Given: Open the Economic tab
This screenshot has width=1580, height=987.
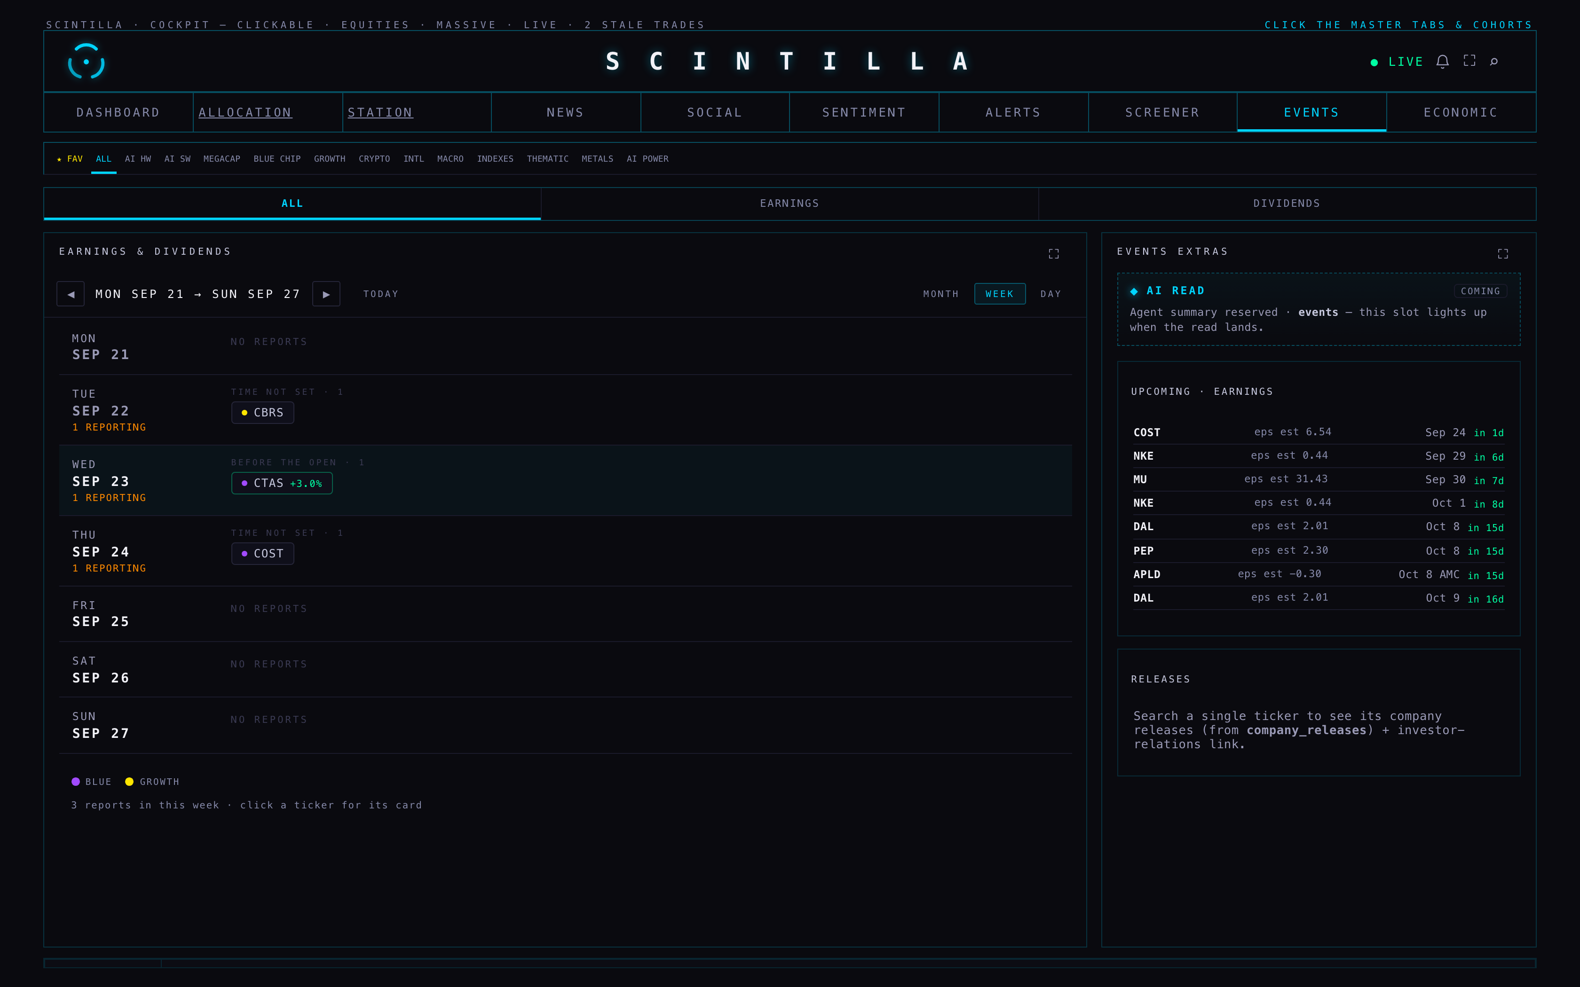Looking at the screenshot, I should point(1461,112).
